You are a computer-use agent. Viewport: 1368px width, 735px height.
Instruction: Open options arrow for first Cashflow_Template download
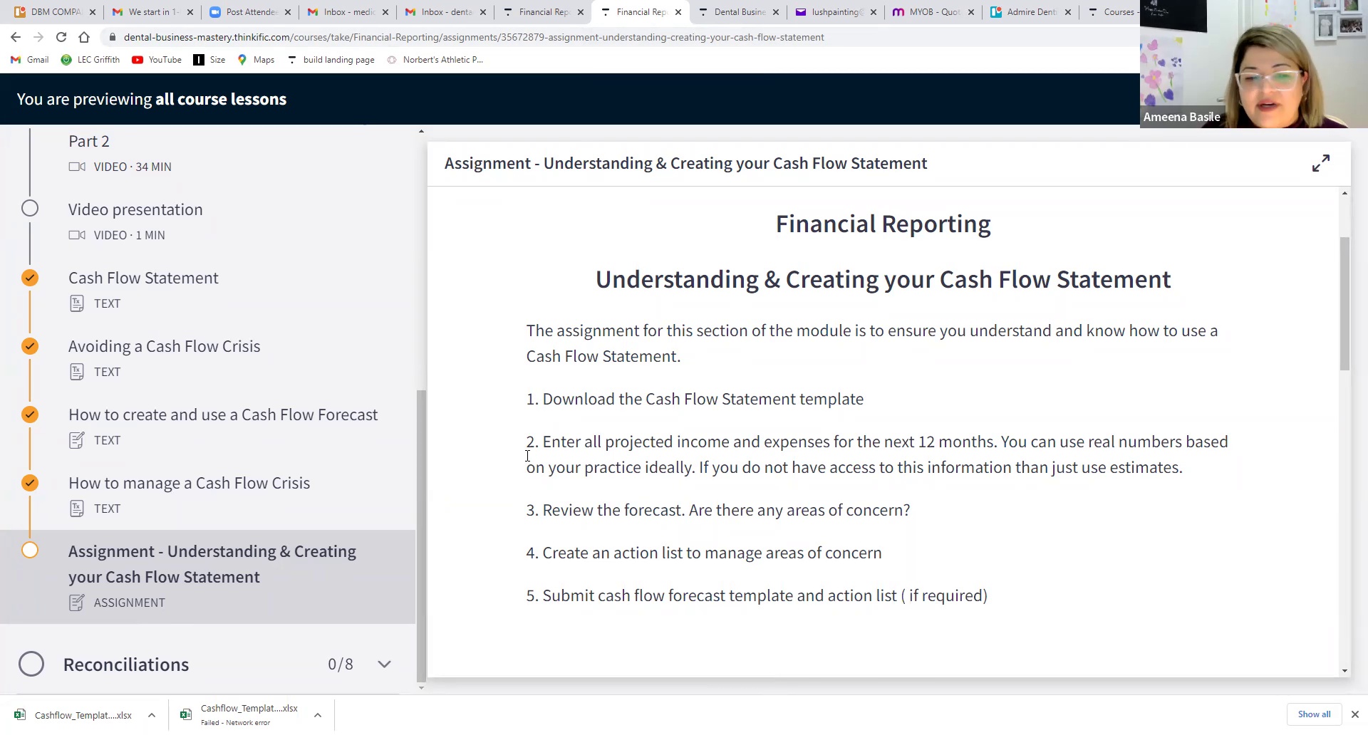point(152,715)
